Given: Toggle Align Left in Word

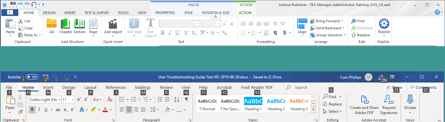Looking at the screenshot, I should pyautogui.click(x=122, y=110).
